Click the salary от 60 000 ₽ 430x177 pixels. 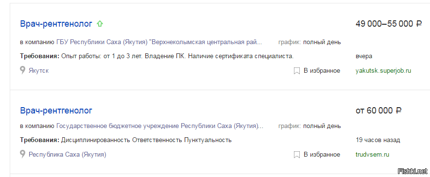[x=378, y=111]
